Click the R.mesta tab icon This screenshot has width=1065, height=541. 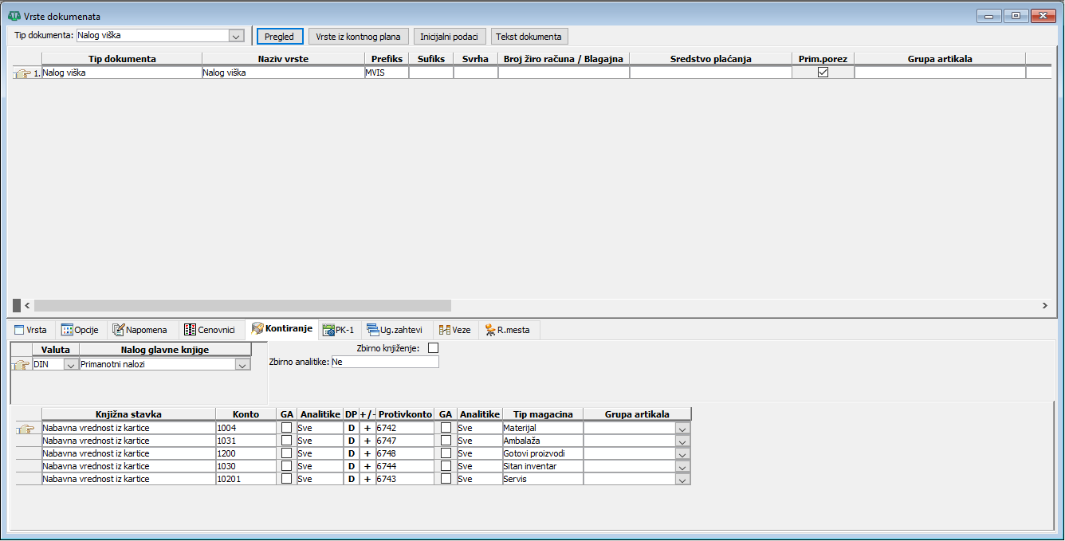[489, 330]
